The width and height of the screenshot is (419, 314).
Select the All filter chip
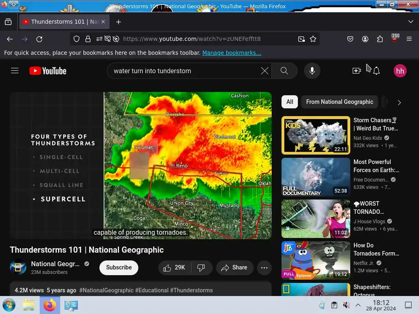click(x=290, y=102)
